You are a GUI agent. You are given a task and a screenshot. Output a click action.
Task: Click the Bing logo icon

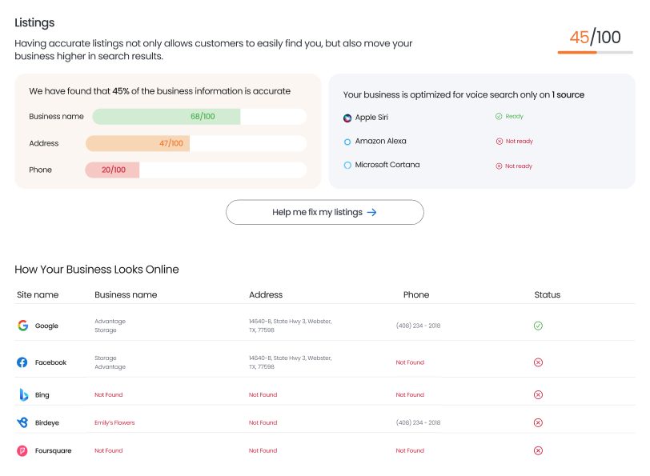22,394
